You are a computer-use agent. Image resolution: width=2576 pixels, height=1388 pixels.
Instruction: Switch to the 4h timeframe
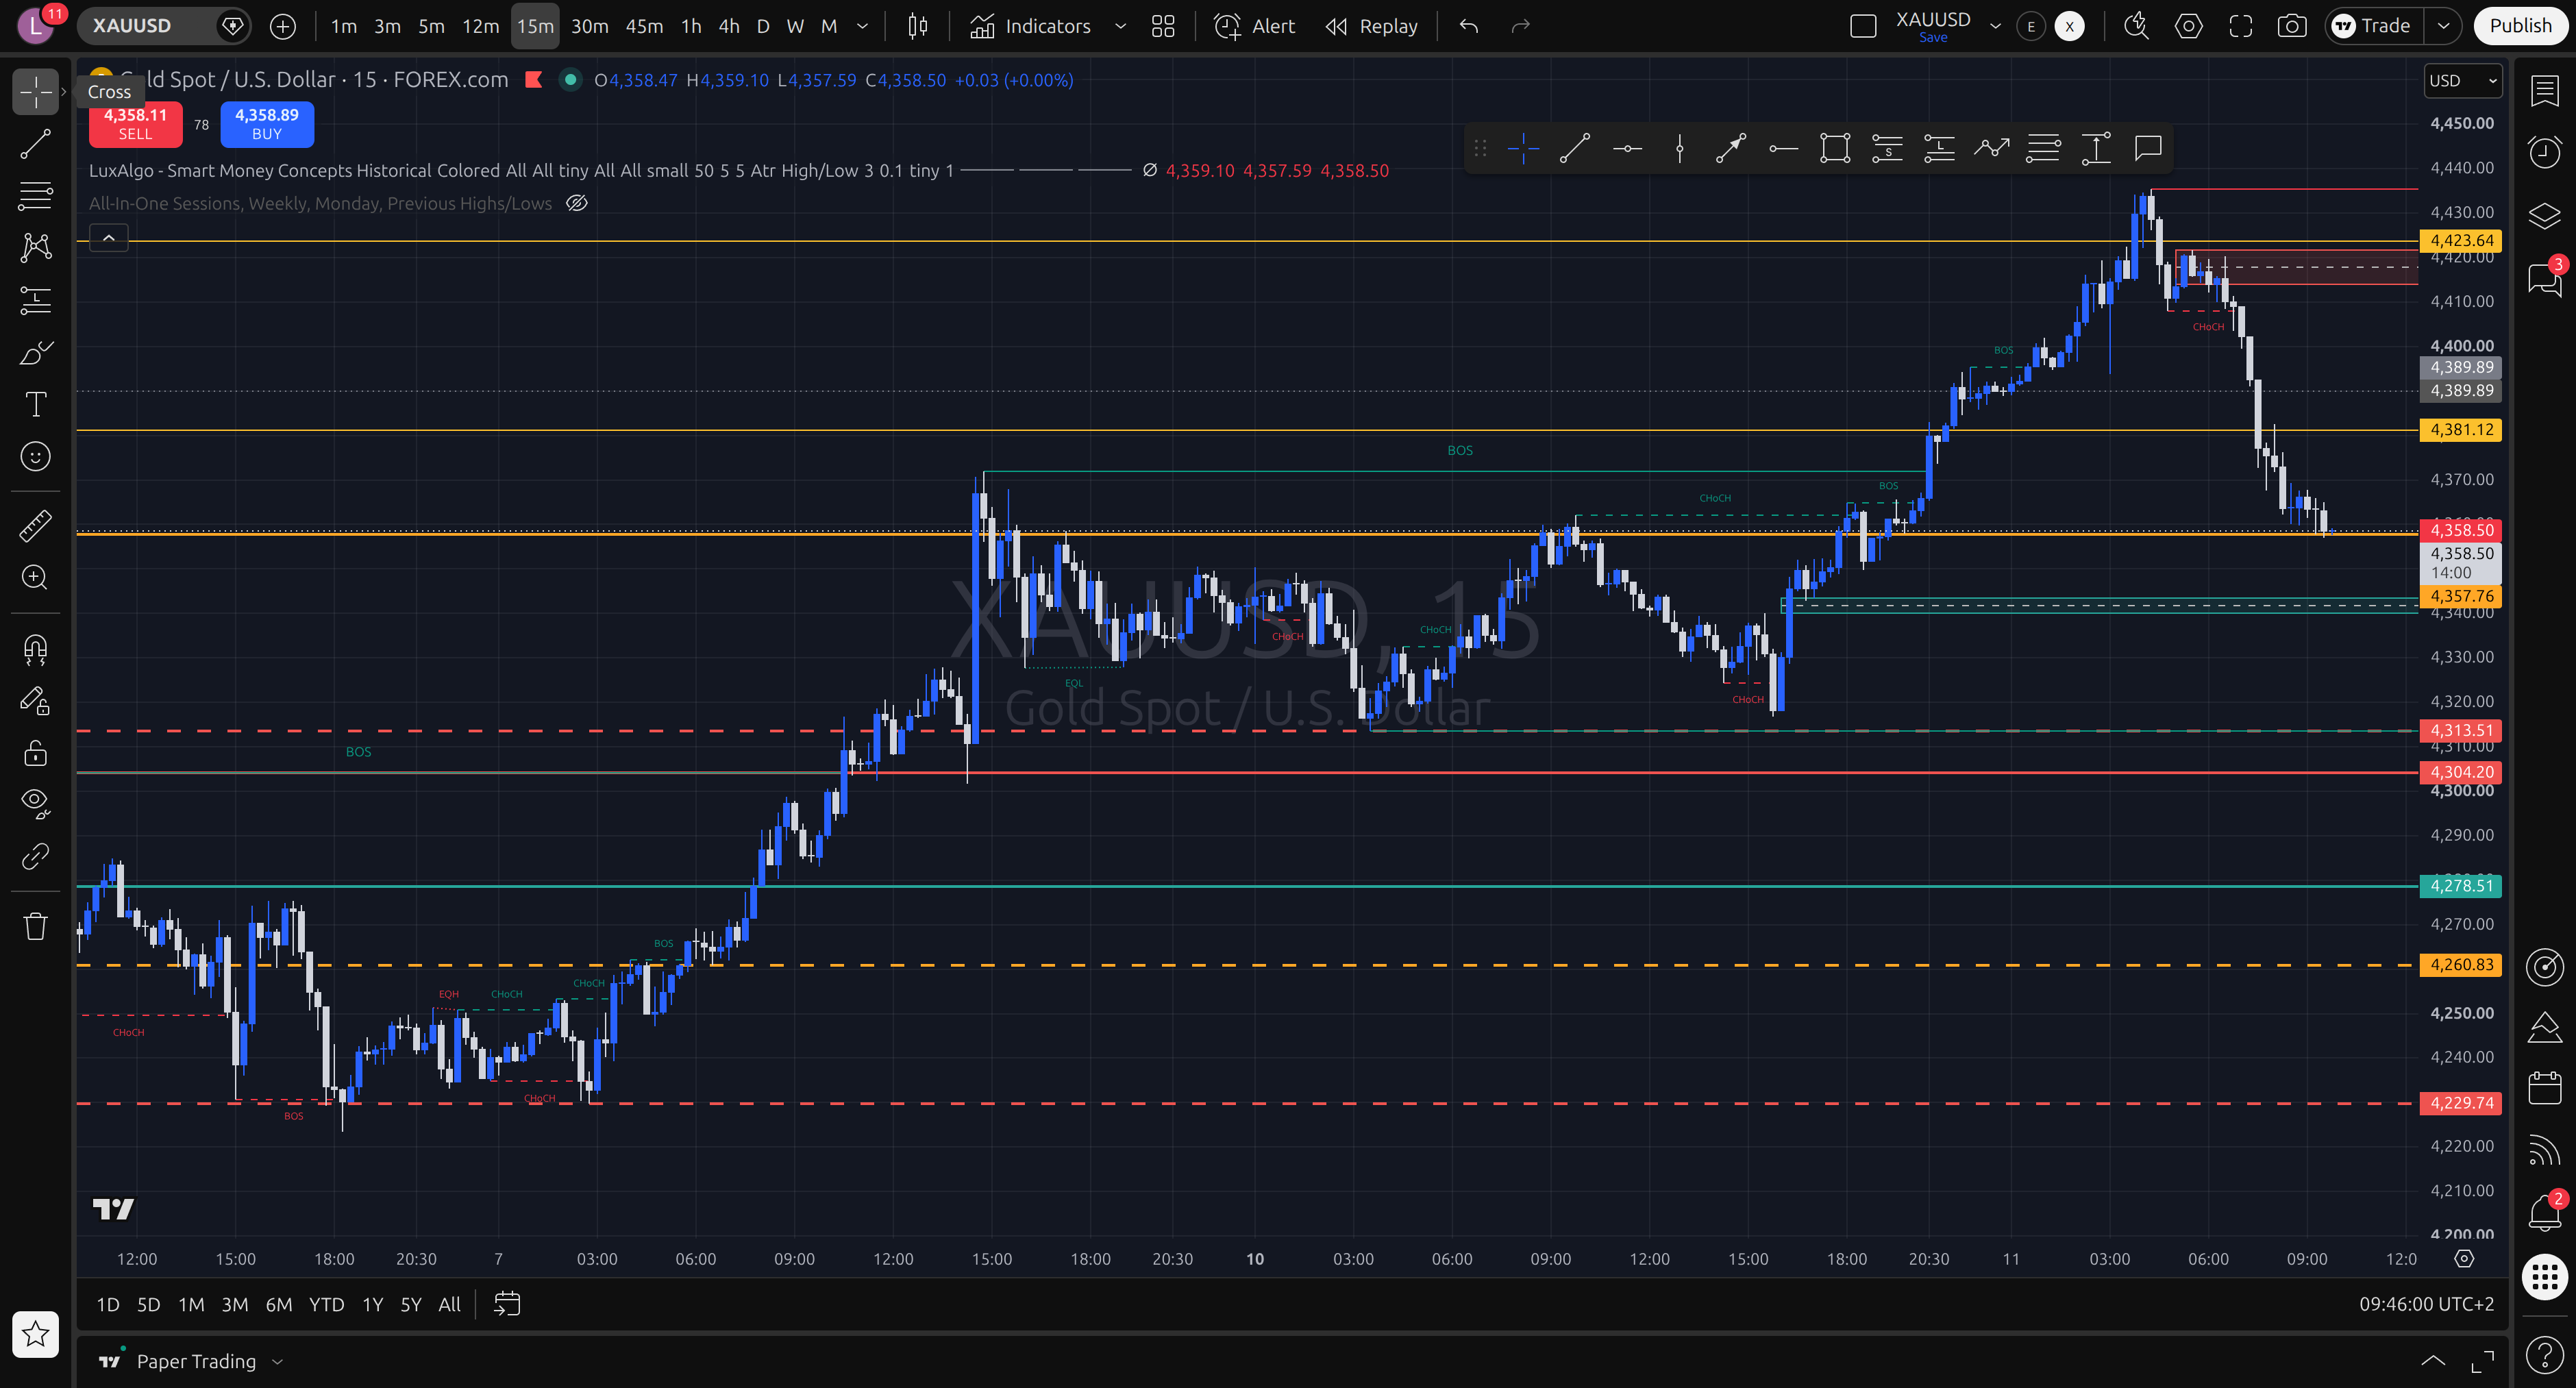coord(729,26)
